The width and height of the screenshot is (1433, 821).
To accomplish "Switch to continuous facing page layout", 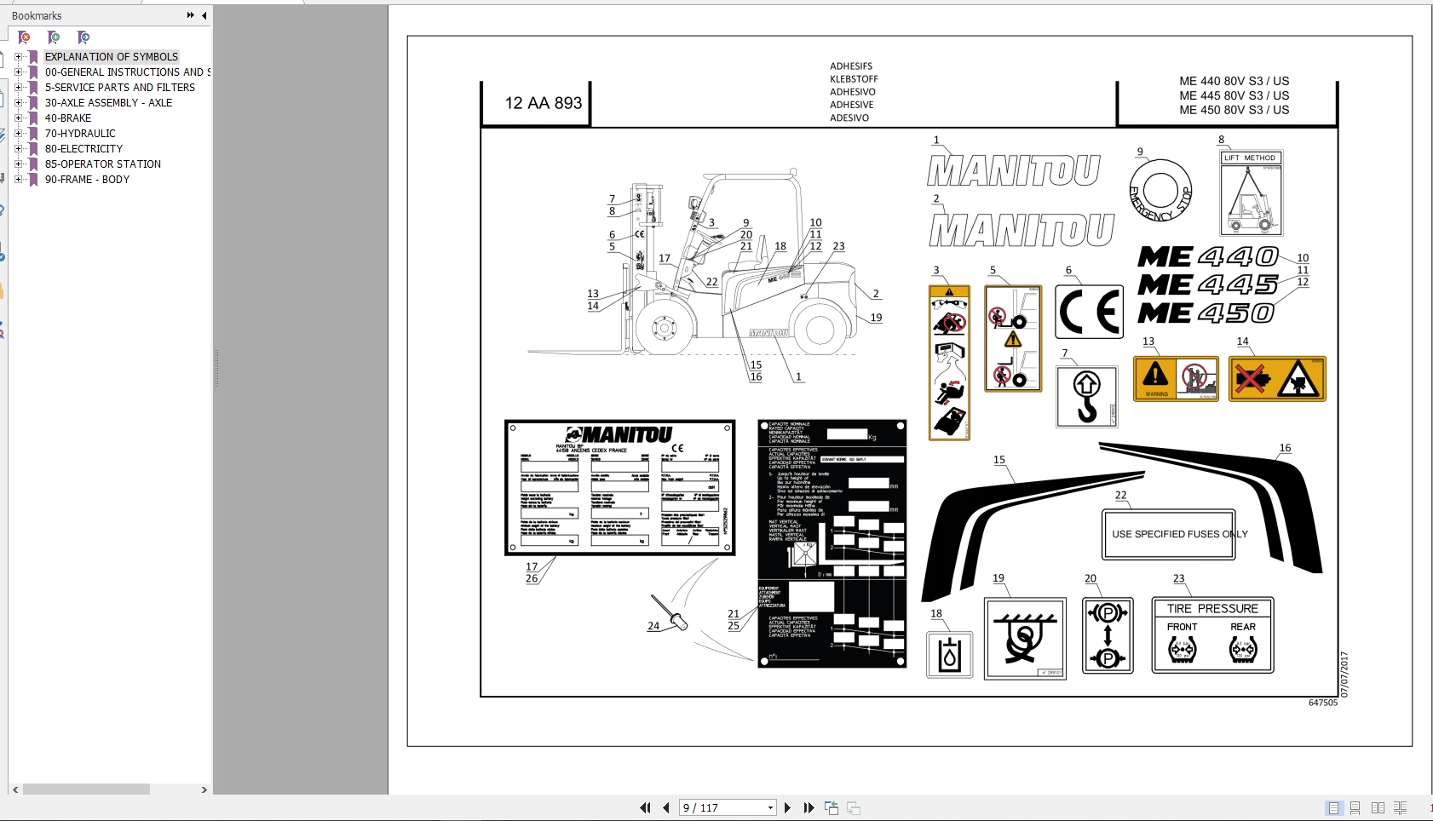I will 1400,808.
